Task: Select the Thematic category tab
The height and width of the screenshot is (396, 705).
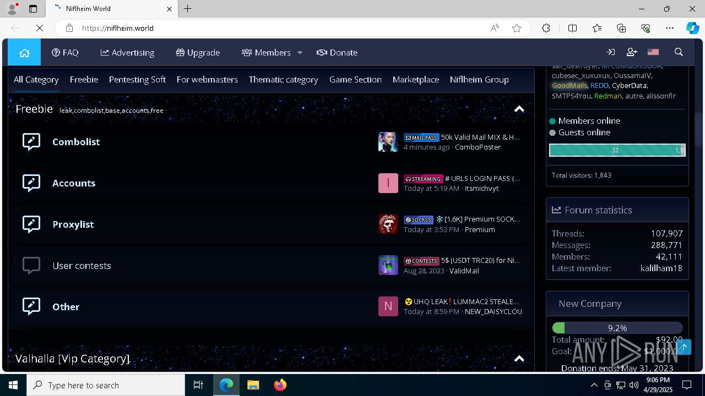Action: pyautogui.click(x=283, y=80)
